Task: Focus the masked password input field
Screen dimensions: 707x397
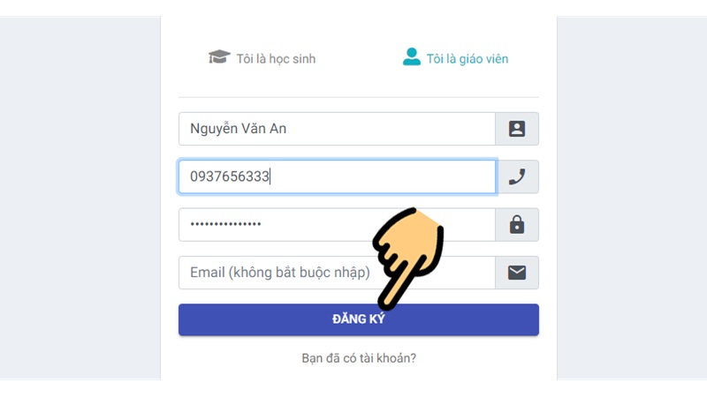Action: pyautogui.click(x=337, y=224)
